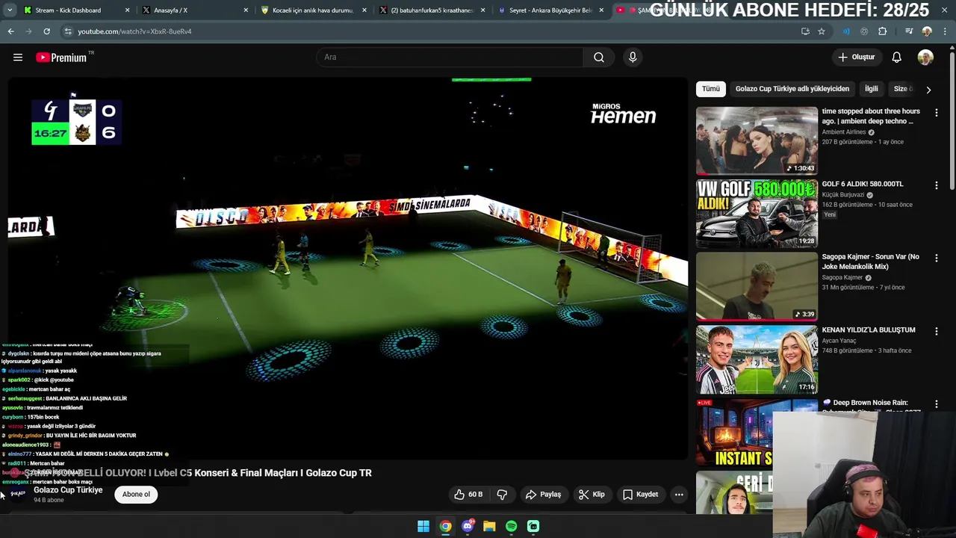Viewport: 956px width, 538px height.
Task: Open options for GOLF 6 ALDIK video
Action: pyautogui.click(x=937, y=185)
